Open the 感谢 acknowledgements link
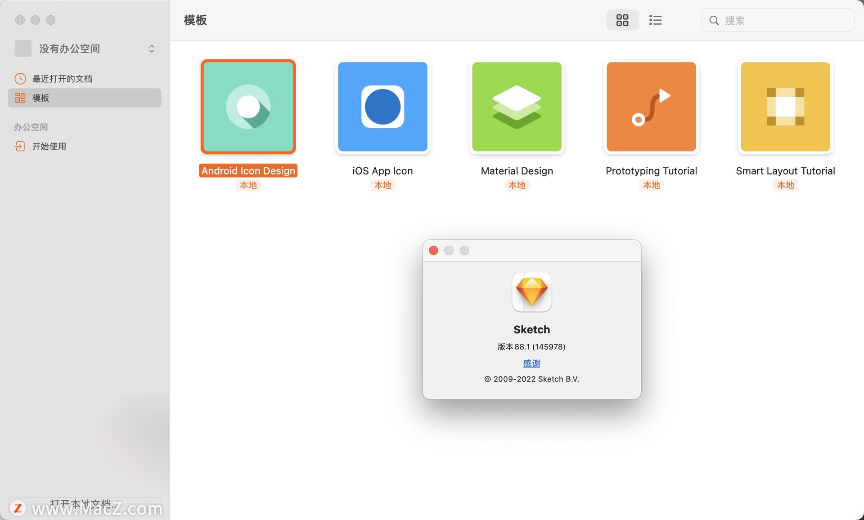 click(531, 363)
